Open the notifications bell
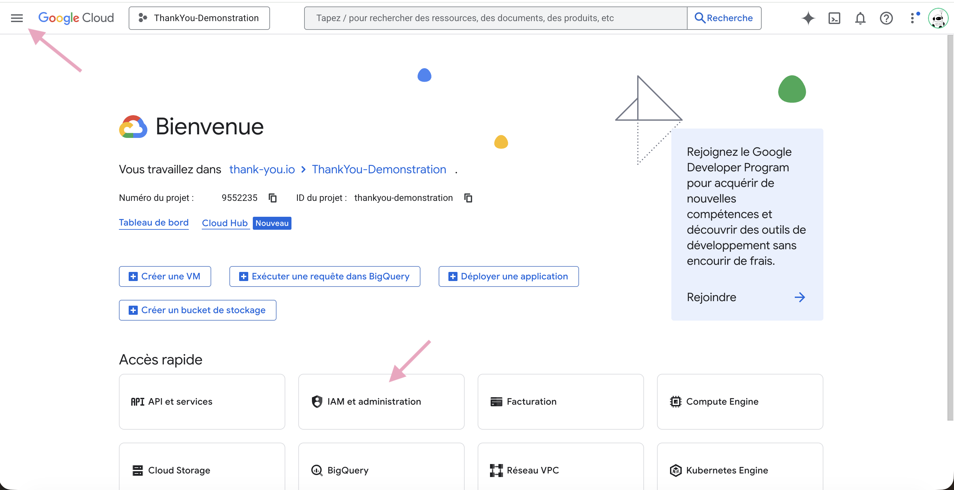This screenshot has width=954, height=490. 860,18
